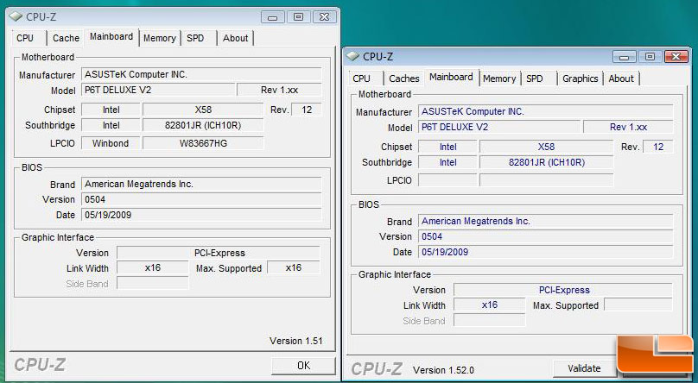This screenshot has width=698, height=383.
Task: Open the CPU tab in CPU-Z 1.52.0 window
Action: click(x=361, y=78)
